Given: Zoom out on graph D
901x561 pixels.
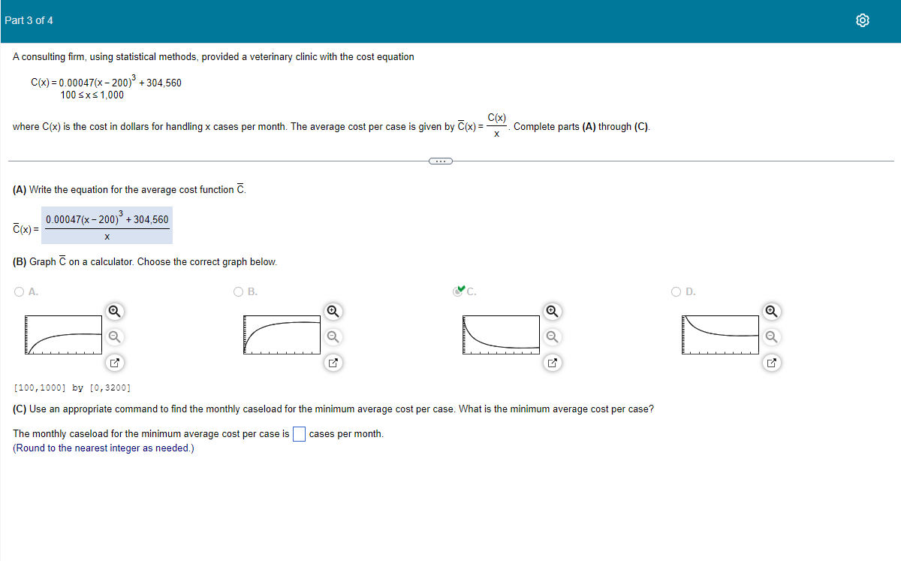Looking at the screenshot, I should point(771,336).
